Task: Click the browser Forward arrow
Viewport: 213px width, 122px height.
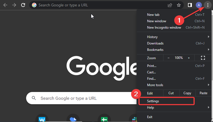Action: (14, 5)
